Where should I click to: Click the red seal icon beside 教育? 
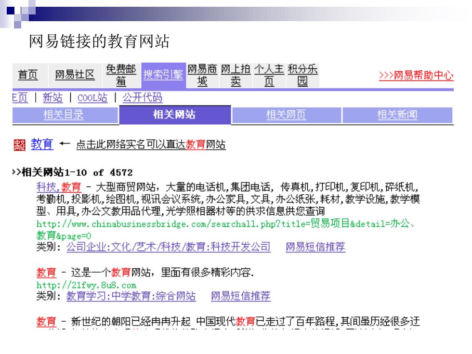(20, 145)
